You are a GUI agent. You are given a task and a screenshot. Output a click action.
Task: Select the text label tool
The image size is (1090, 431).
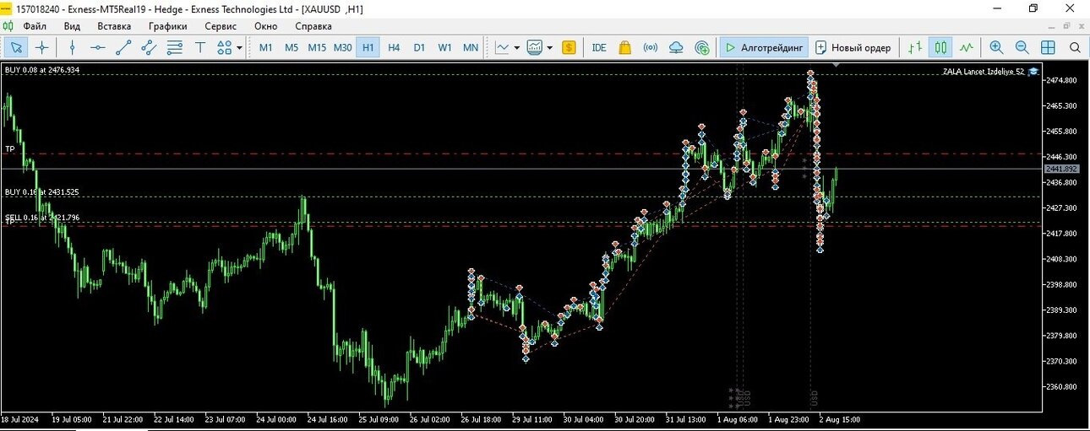pos(200,47)
